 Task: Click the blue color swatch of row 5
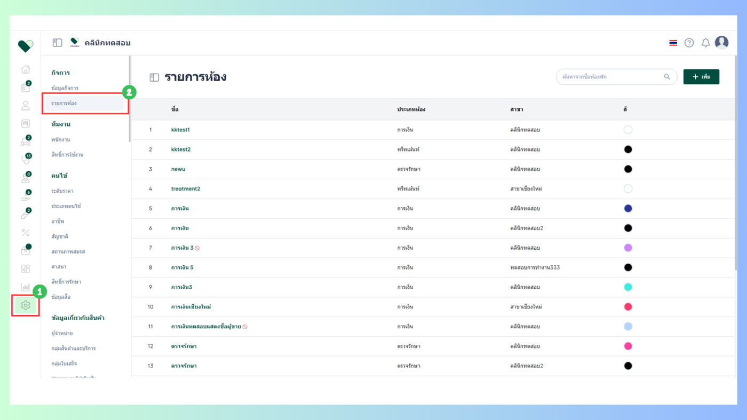(x=628, y=209)
